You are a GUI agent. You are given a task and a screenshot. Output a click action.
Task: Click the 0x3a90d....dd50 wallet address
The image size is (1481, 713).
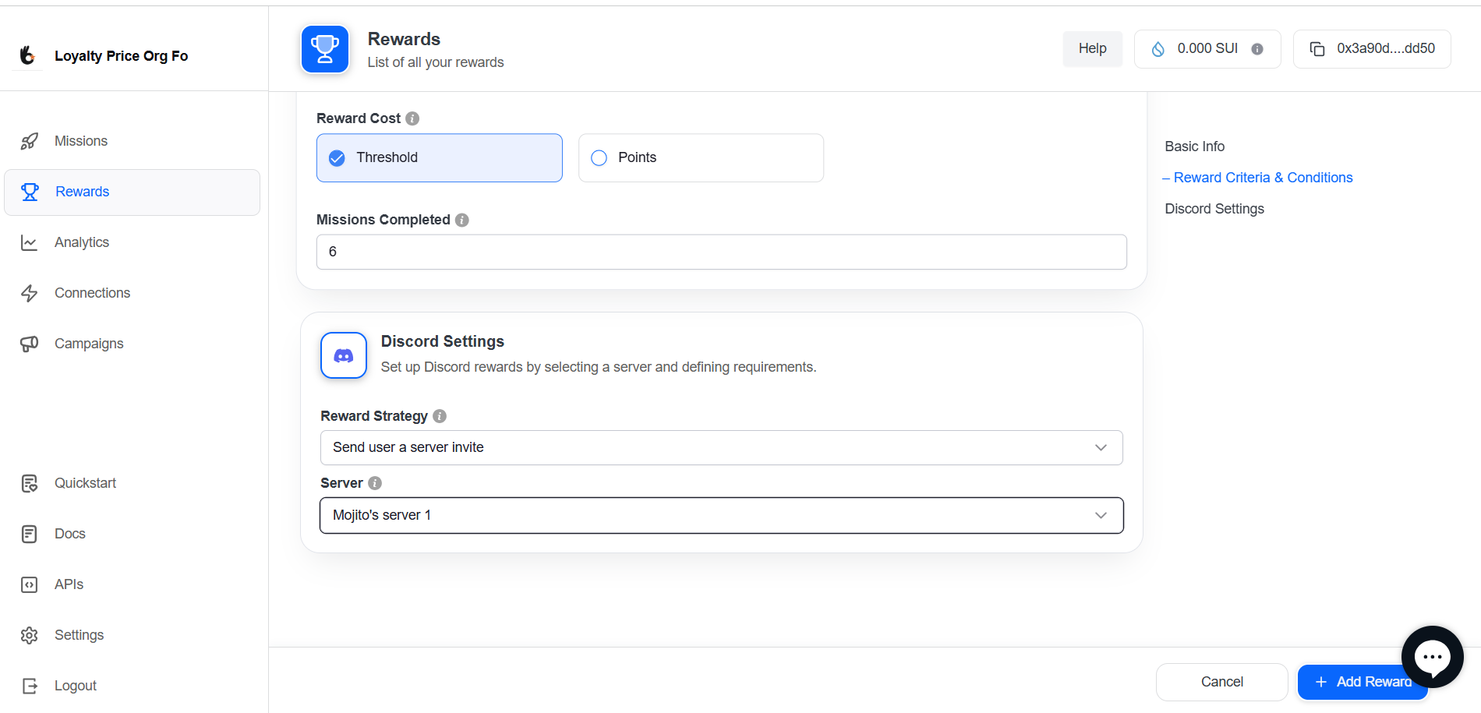pyautogui.click(x=1386, y=48)
